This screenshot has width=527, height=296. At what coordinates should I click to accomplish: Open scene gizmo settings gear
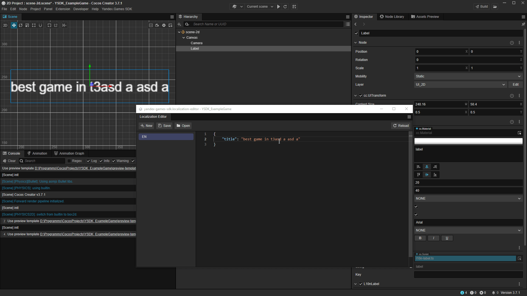pyautogui.click(x=164, y=25)
